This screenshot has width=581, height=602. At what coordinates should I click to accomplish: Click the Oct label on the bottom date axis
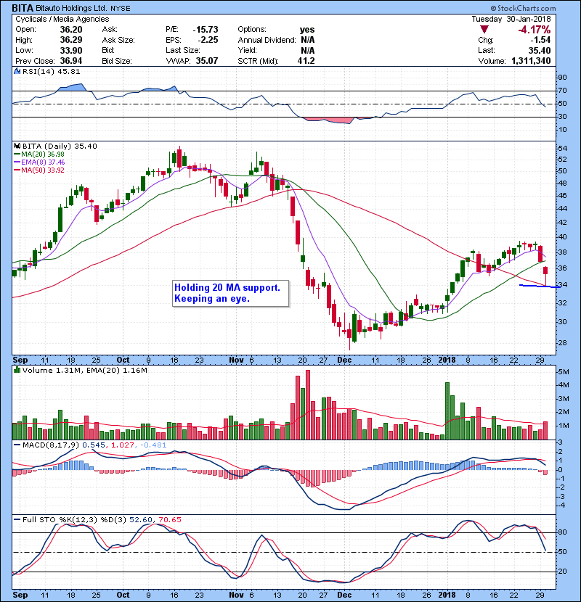pos(123,595)
